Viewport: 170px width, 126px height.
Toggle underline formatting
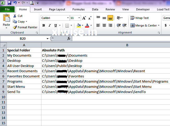[x=56, y=25]
